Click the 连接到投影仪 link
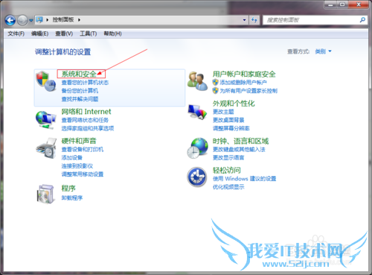Viewport: 372px width, 275px height. click(x=77, y=166)
